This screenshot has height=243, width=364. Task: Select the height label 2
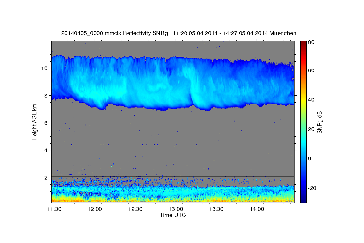click(x=47, y=178)
